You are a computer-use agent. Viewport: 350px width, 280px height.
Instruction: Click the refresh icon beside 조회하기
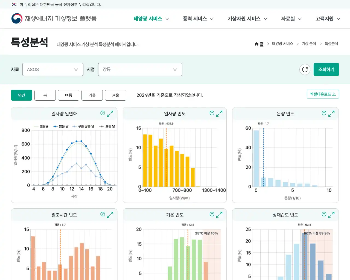tap(305, 69)
